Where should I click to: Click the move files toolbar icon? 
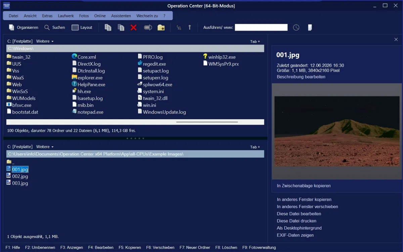121,27
